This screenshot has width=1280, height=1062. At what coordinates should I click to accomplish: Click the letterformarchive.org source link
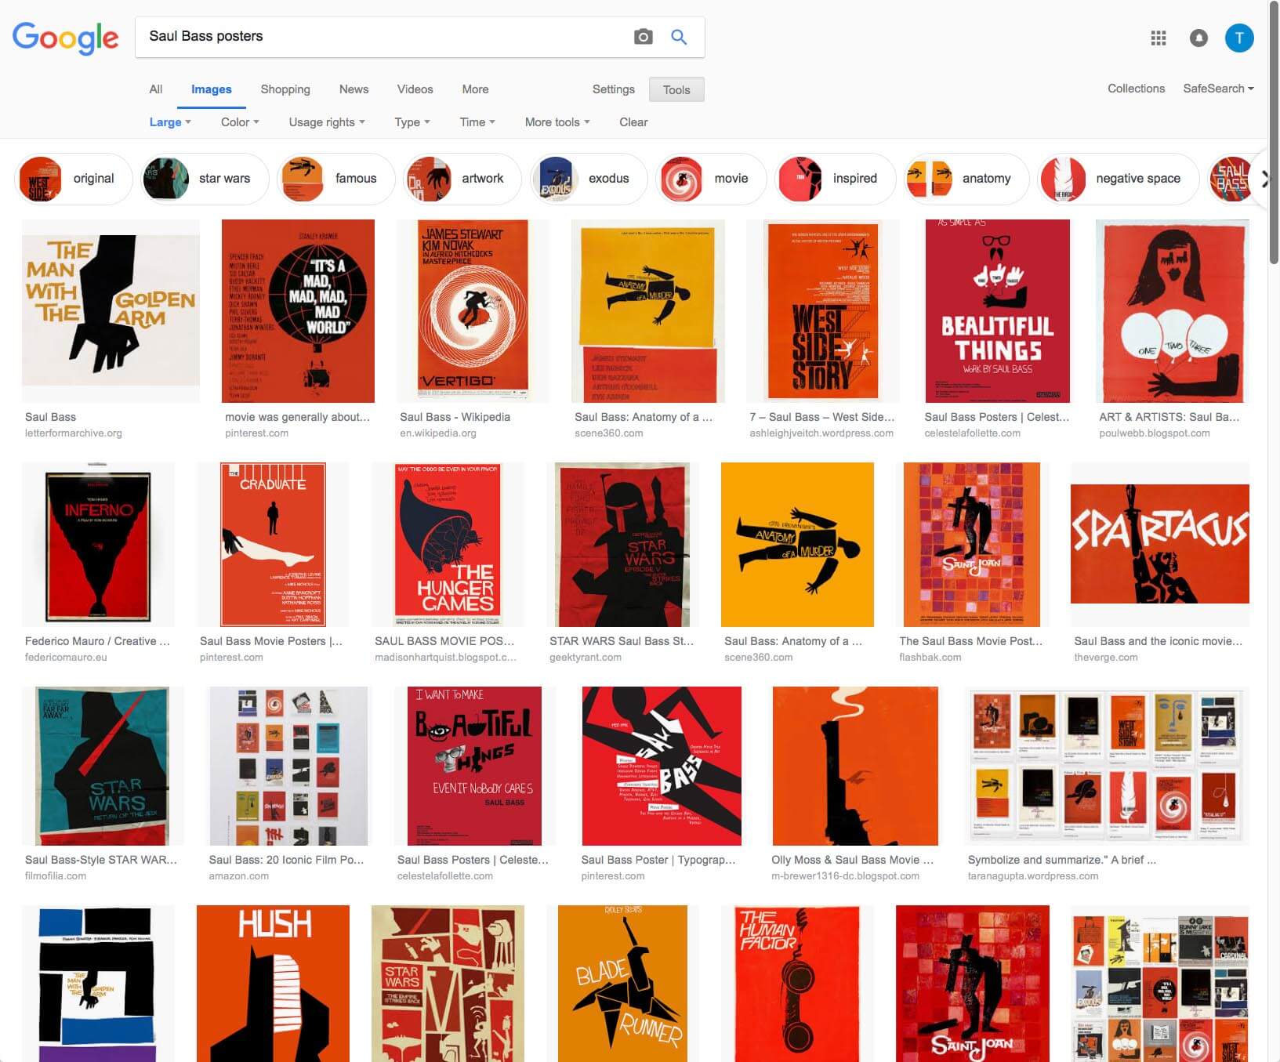[74, 433]
